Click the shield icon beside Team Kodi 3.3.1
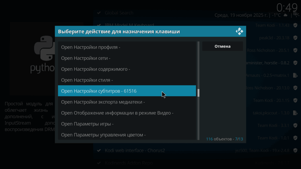Screen dimensions: 301x169 (295, 126)
